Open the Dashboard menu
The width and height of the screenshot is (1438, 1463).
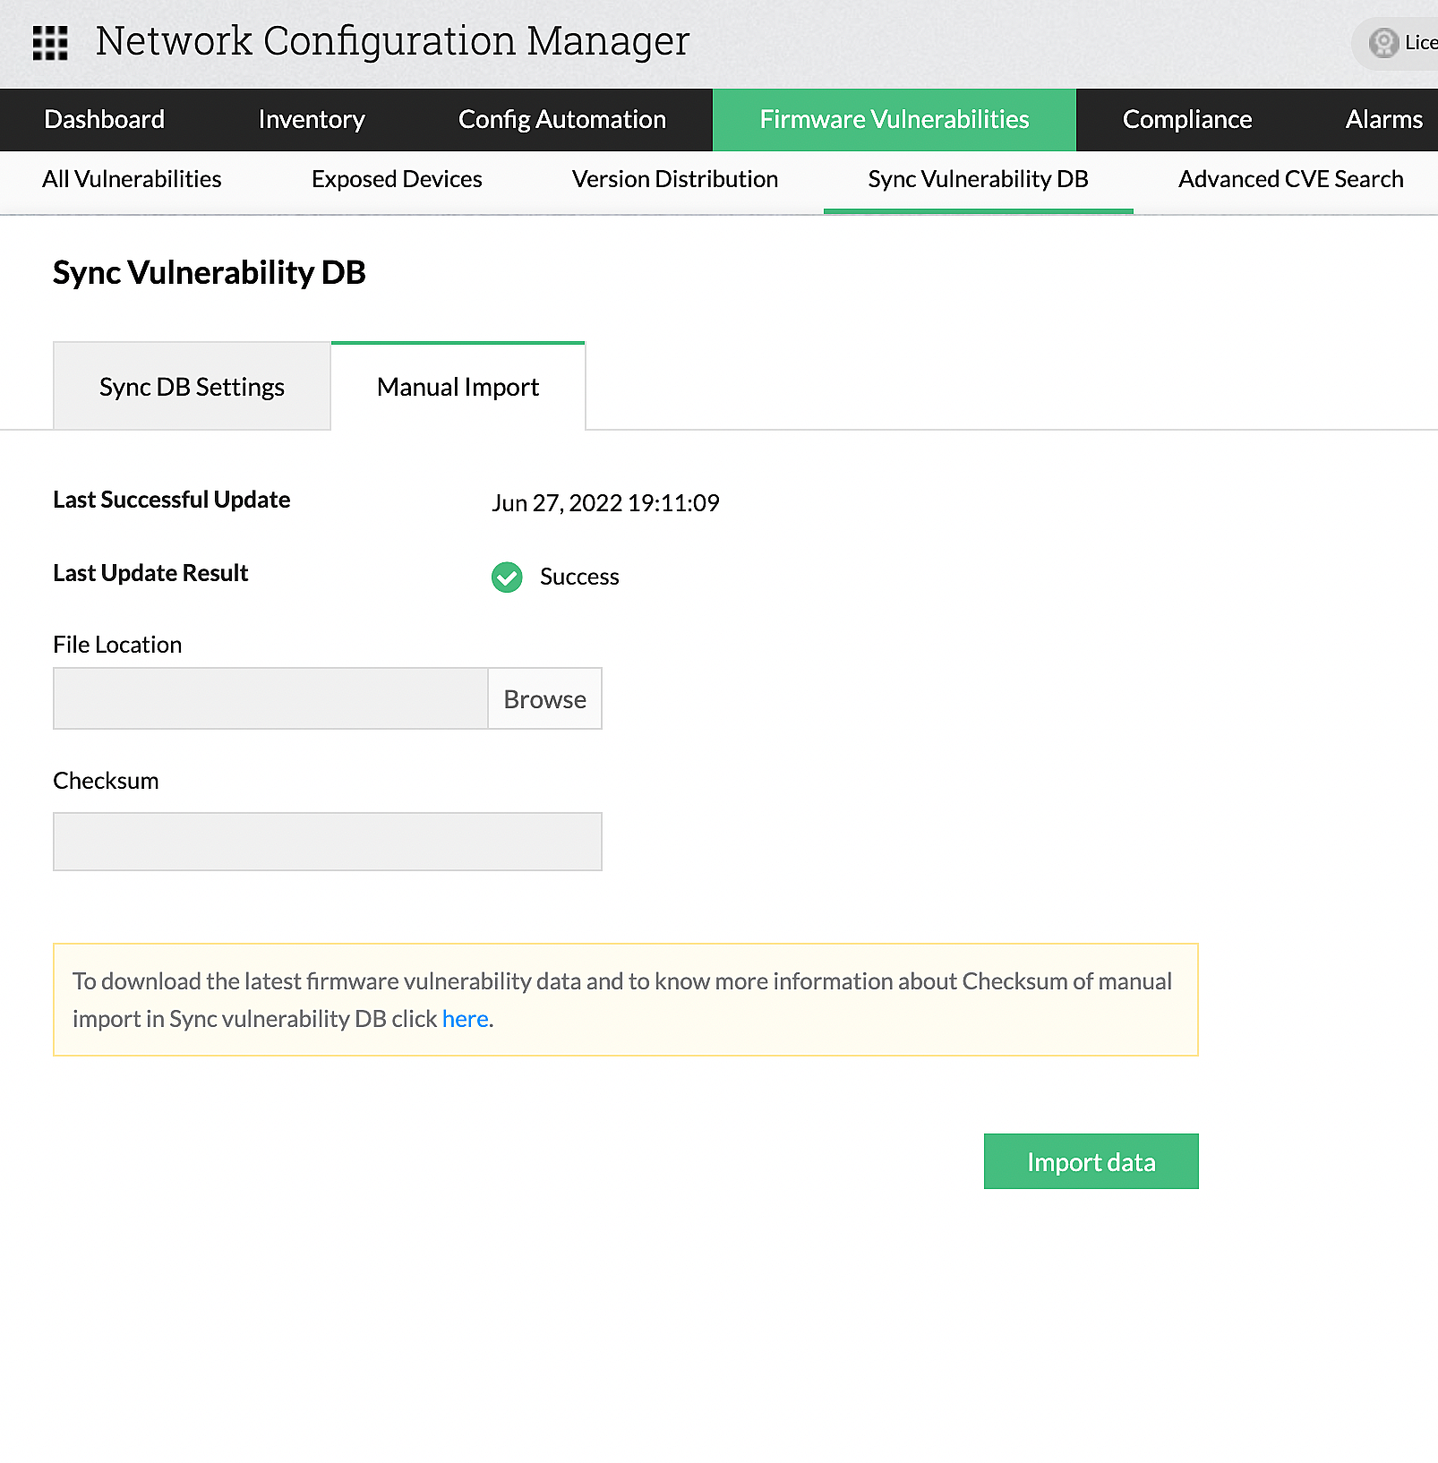coord(105,119)
